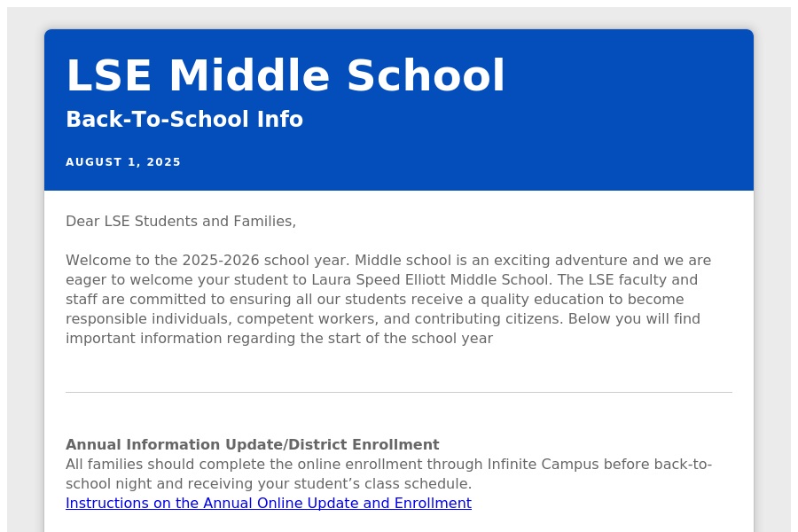Click the horizontal divider line below the welcome paragraph
The image size is (798, 532).
399,392
